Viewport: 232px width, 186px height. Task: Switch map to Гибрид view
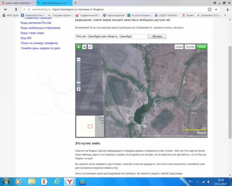coord(201,46)
